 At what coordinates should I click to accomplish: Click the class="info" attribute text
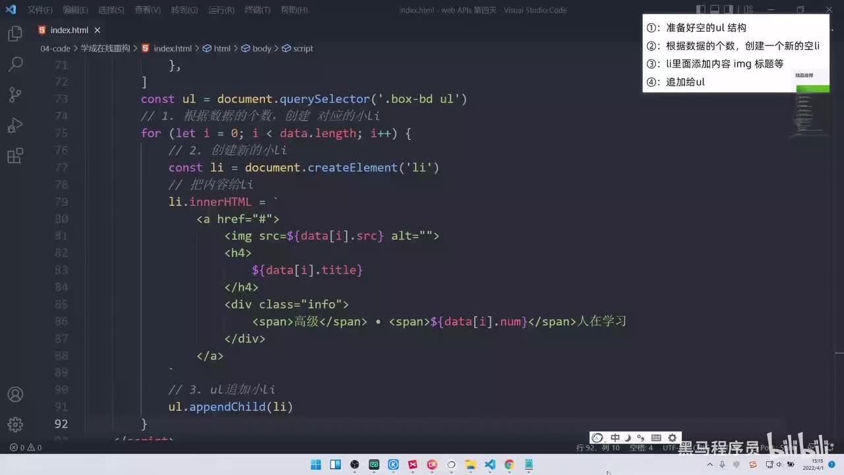pyautogui.click(x=300, y=304)
